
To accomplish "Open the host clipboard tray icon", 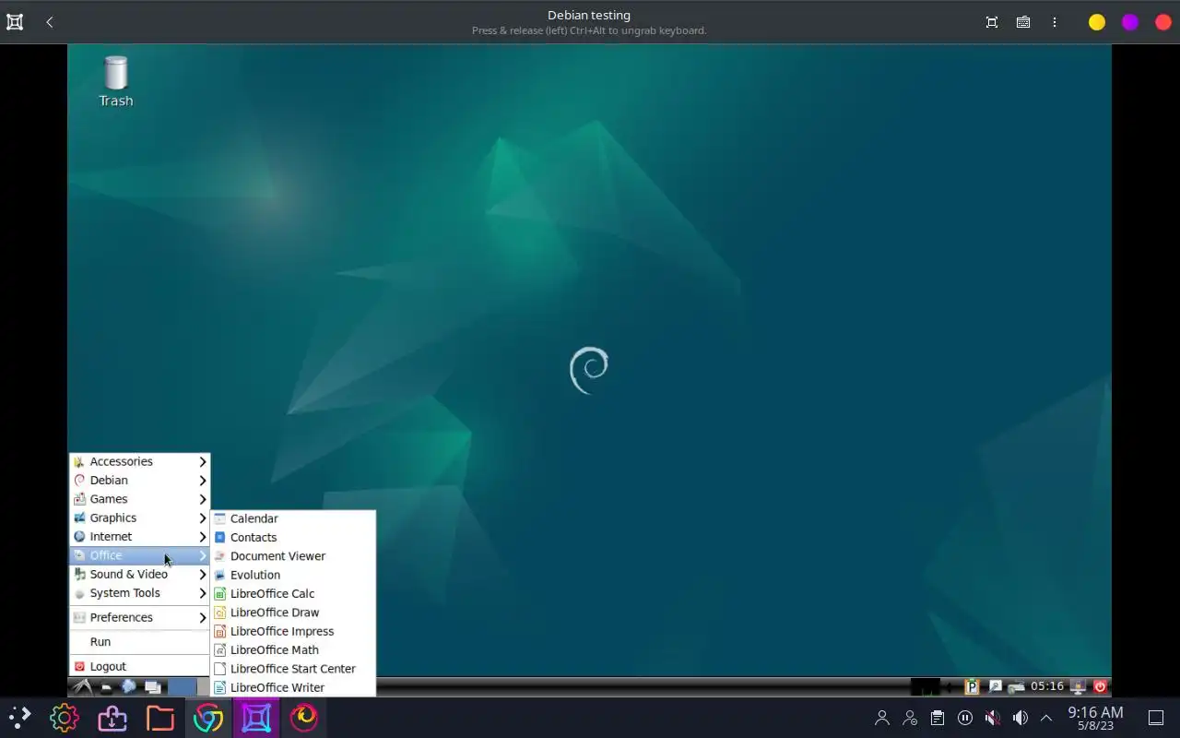I will 938,718.
